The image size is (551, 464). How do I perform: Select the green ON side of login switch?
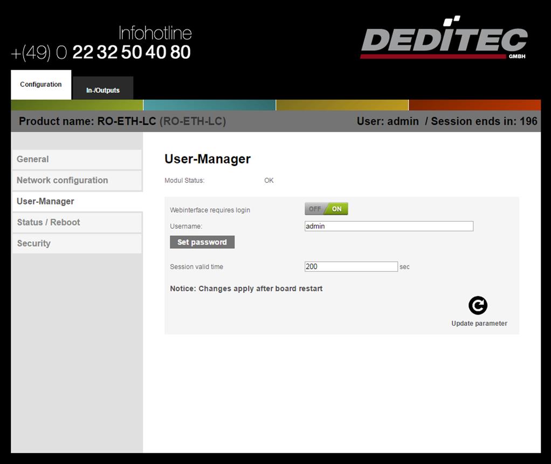pyautogui.click(x=337, y=209)
